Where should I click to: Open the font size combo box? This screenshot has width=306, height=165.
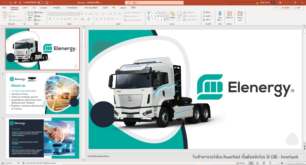tap(76, 14)
